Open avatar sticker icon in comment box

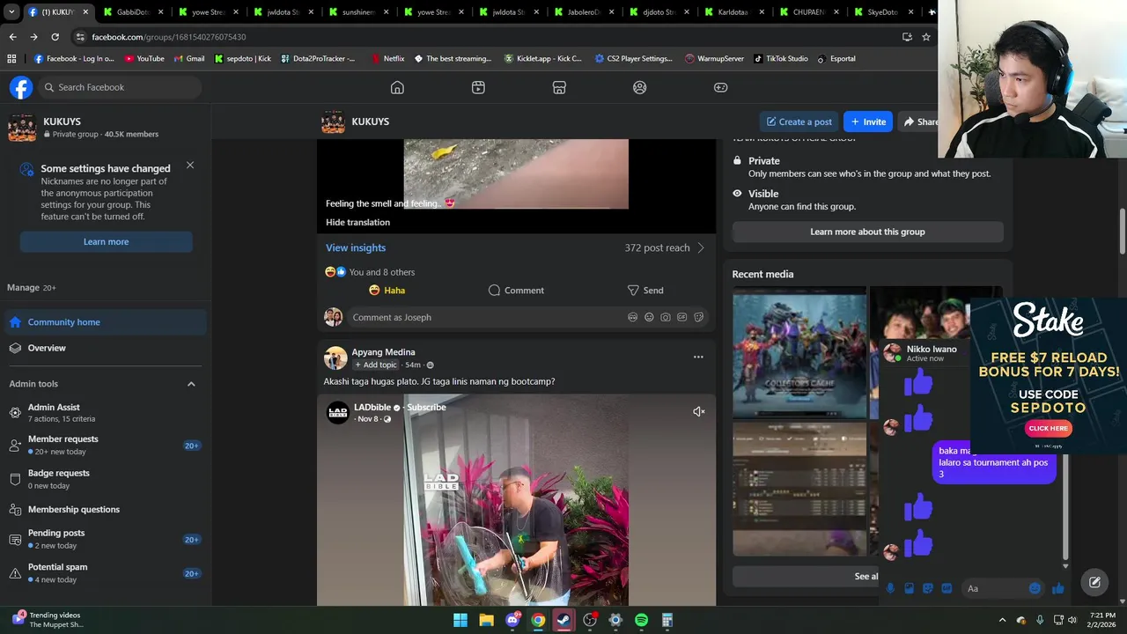pos(632,317)
